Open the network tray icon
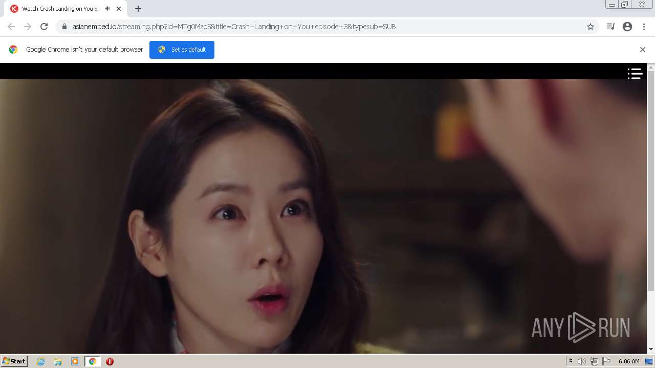This screenshot has width=655, height=368. click(x=594, y=361)
